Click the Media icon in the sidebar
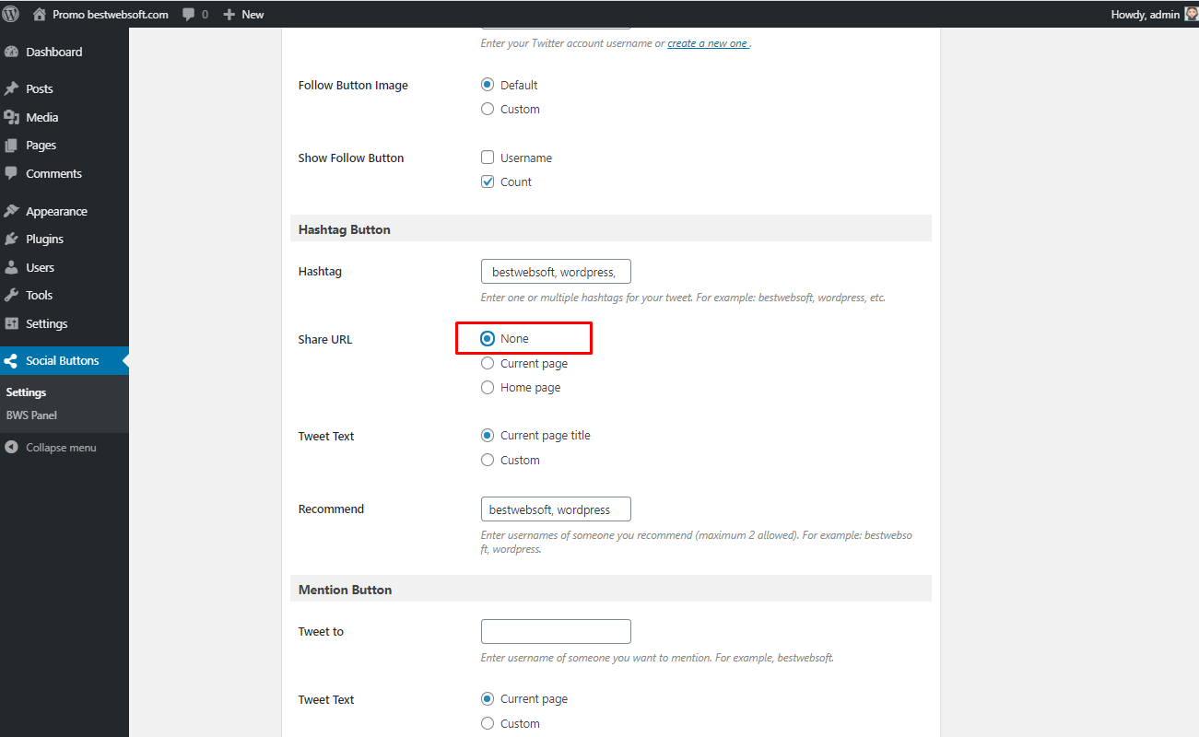Screen dimensions: 1199x737 pos(11,117)
